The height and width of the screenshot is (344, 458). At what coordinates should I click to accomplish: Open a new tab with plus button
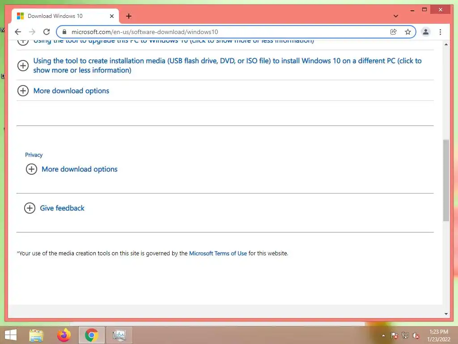[x=129, y=16]
